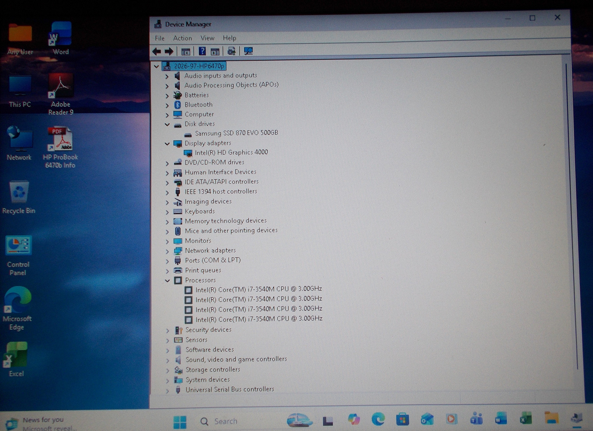This screenshot has width=593, height=431.
Task: Select Human Interface Devices
Action: coord(221,172)
